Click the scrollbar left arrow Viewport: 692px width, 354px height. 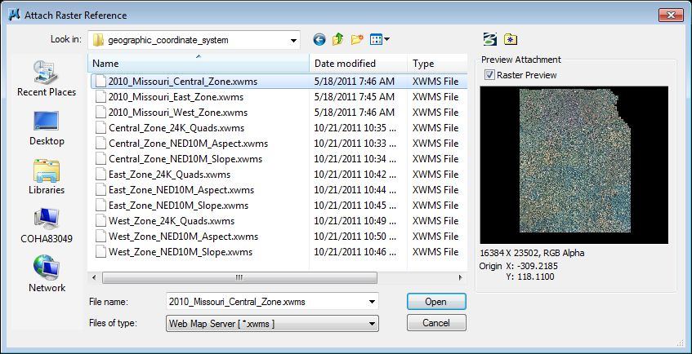tap(94, 277)
